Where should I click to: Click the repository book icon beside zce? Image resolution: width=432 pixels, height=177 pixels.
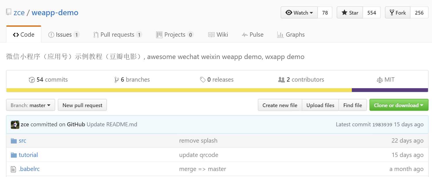coord(9,13)
